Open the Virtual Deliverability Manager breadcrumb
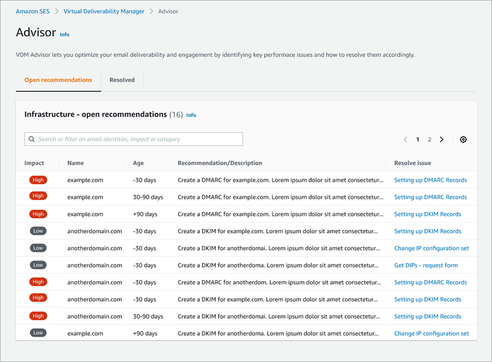Screen dimensions: 492x362 click(104, 11)
